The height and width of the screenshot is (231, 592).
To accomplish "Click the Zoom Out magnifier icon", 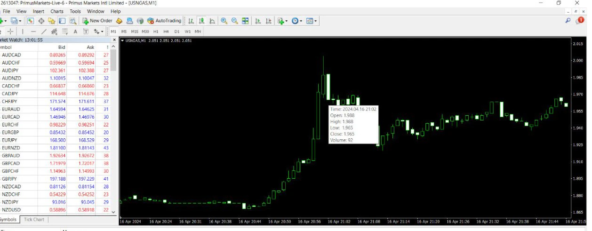I will point(234,21).
